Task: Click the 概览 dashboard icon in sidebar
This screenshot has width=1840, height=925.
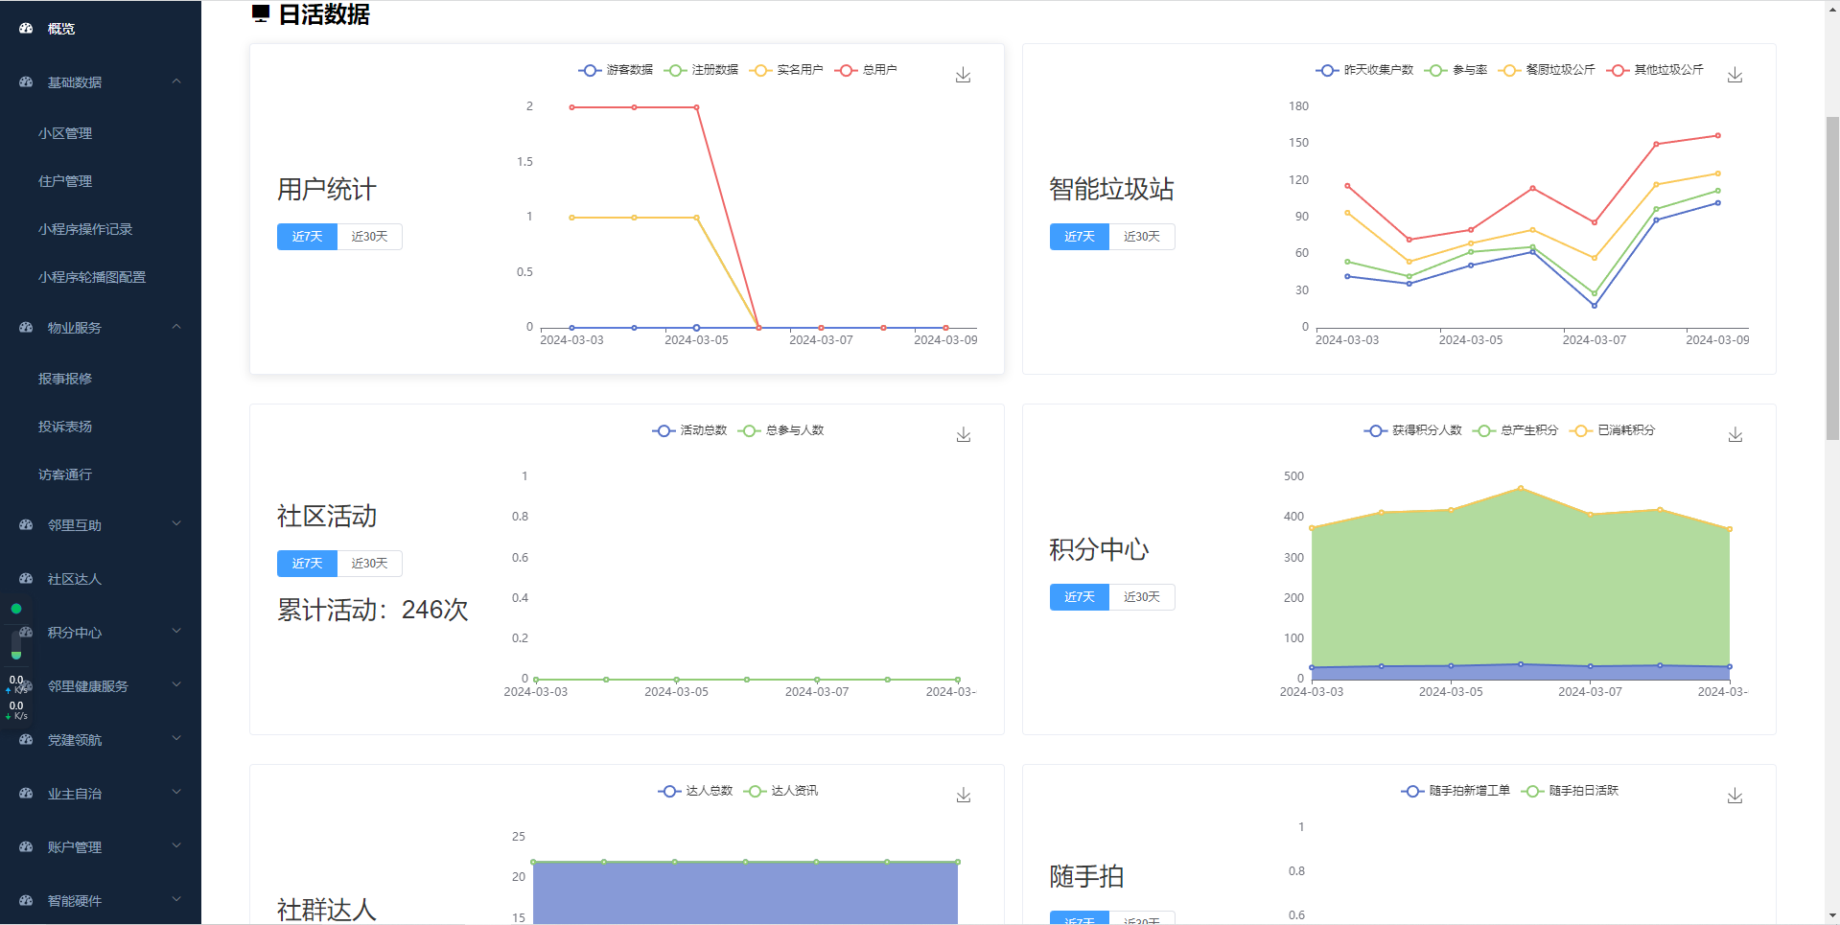Action: [x=26, y=29]
